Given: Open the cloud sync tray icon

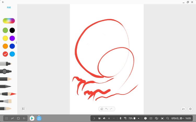Looking at the screenshot, I should [x=104, y=118].
